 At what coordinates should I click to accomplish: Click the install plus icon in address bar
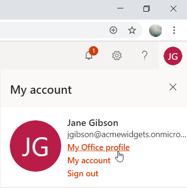(x=113, y=30)
